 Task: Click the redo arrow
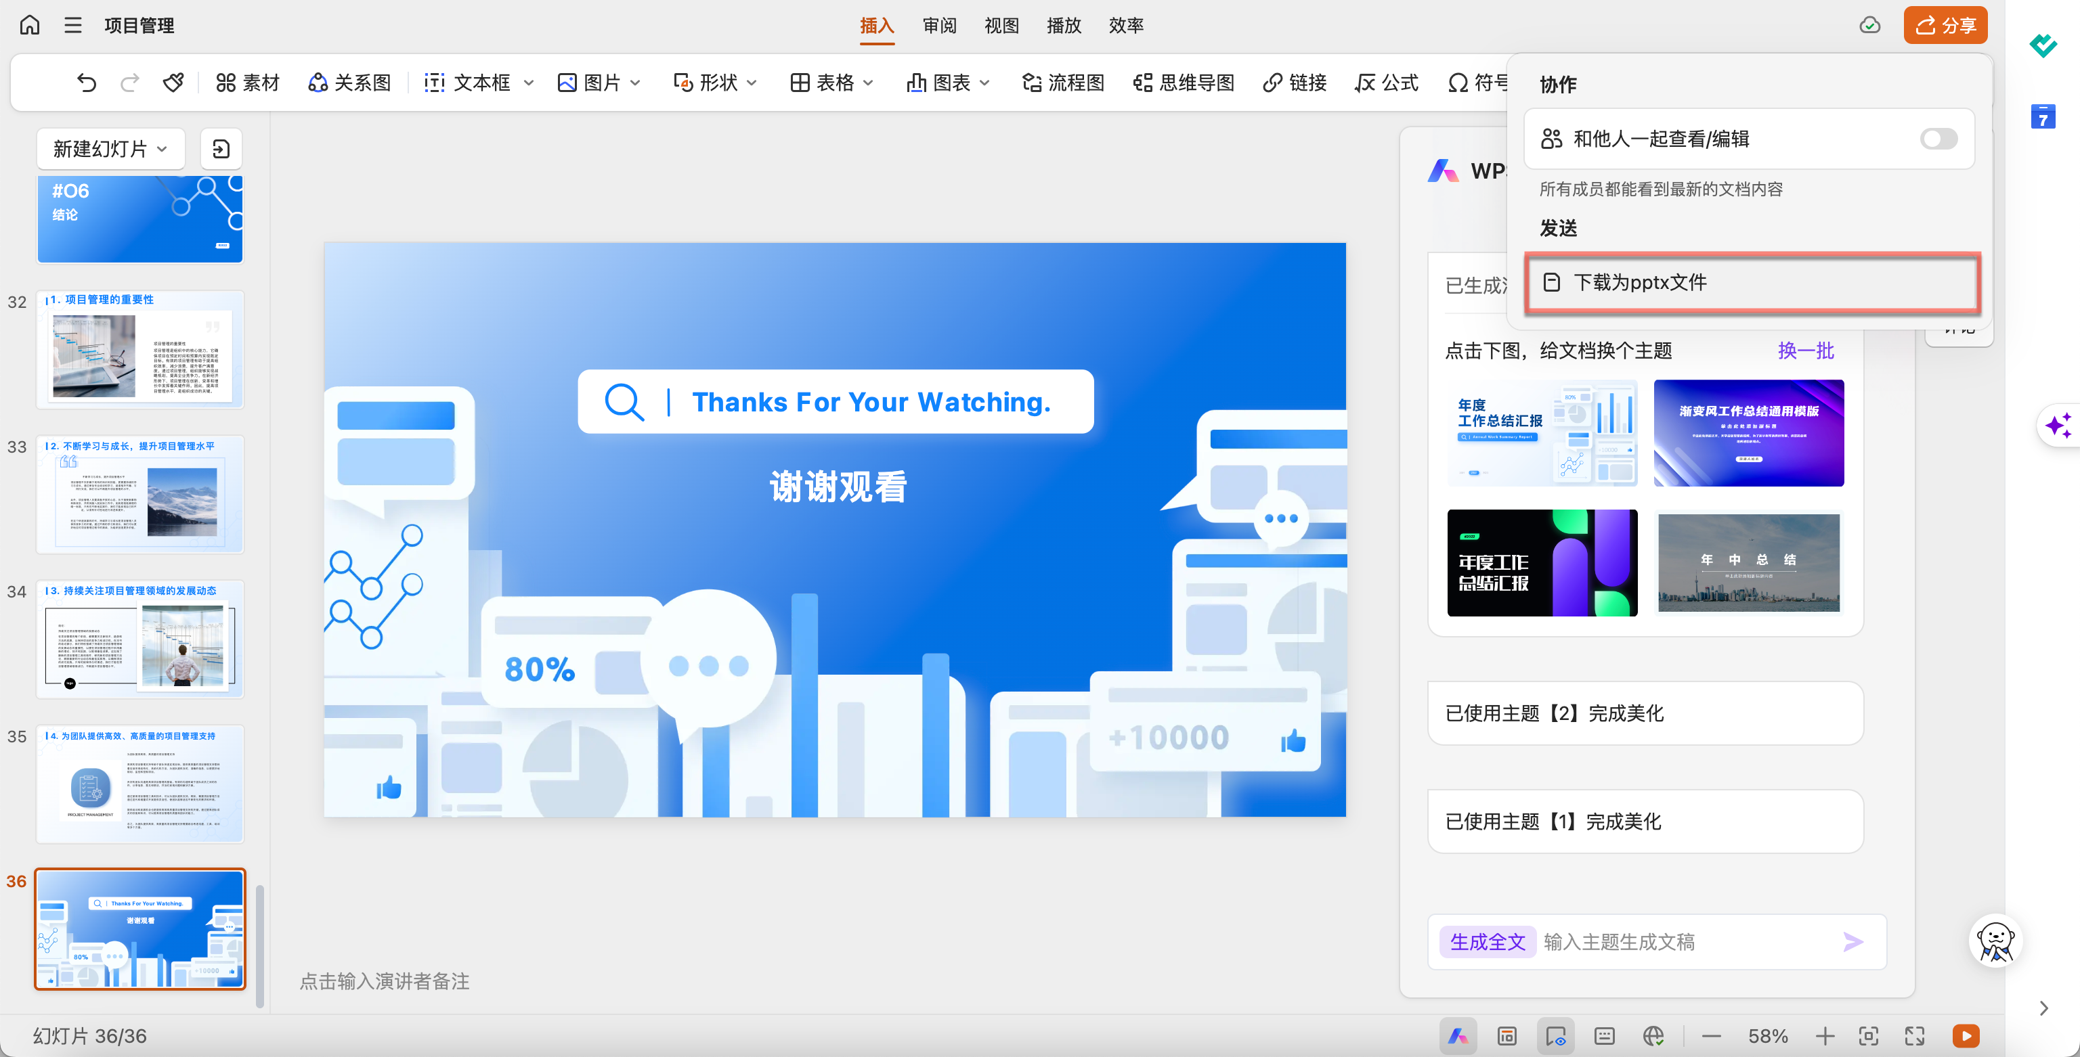point(129,83)
